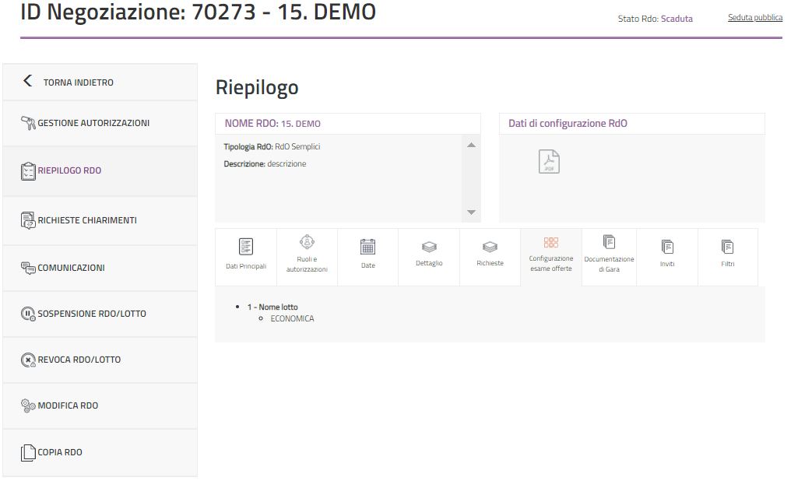This screenshot has height=481, width=812.
Task: Go back with Torna Indietro arrow
Action: pyautogui.click(x=29, y=82)
